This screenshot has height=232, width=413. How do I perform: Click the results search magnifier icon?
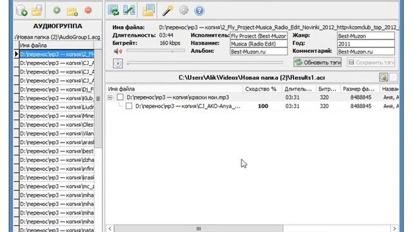coord(383,77)
